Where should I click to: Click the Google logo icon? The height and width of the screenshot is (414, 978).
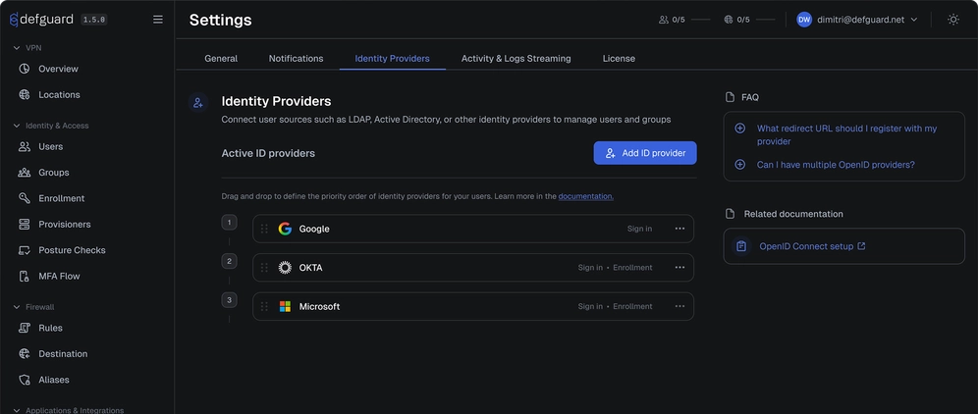coord(285,229)
